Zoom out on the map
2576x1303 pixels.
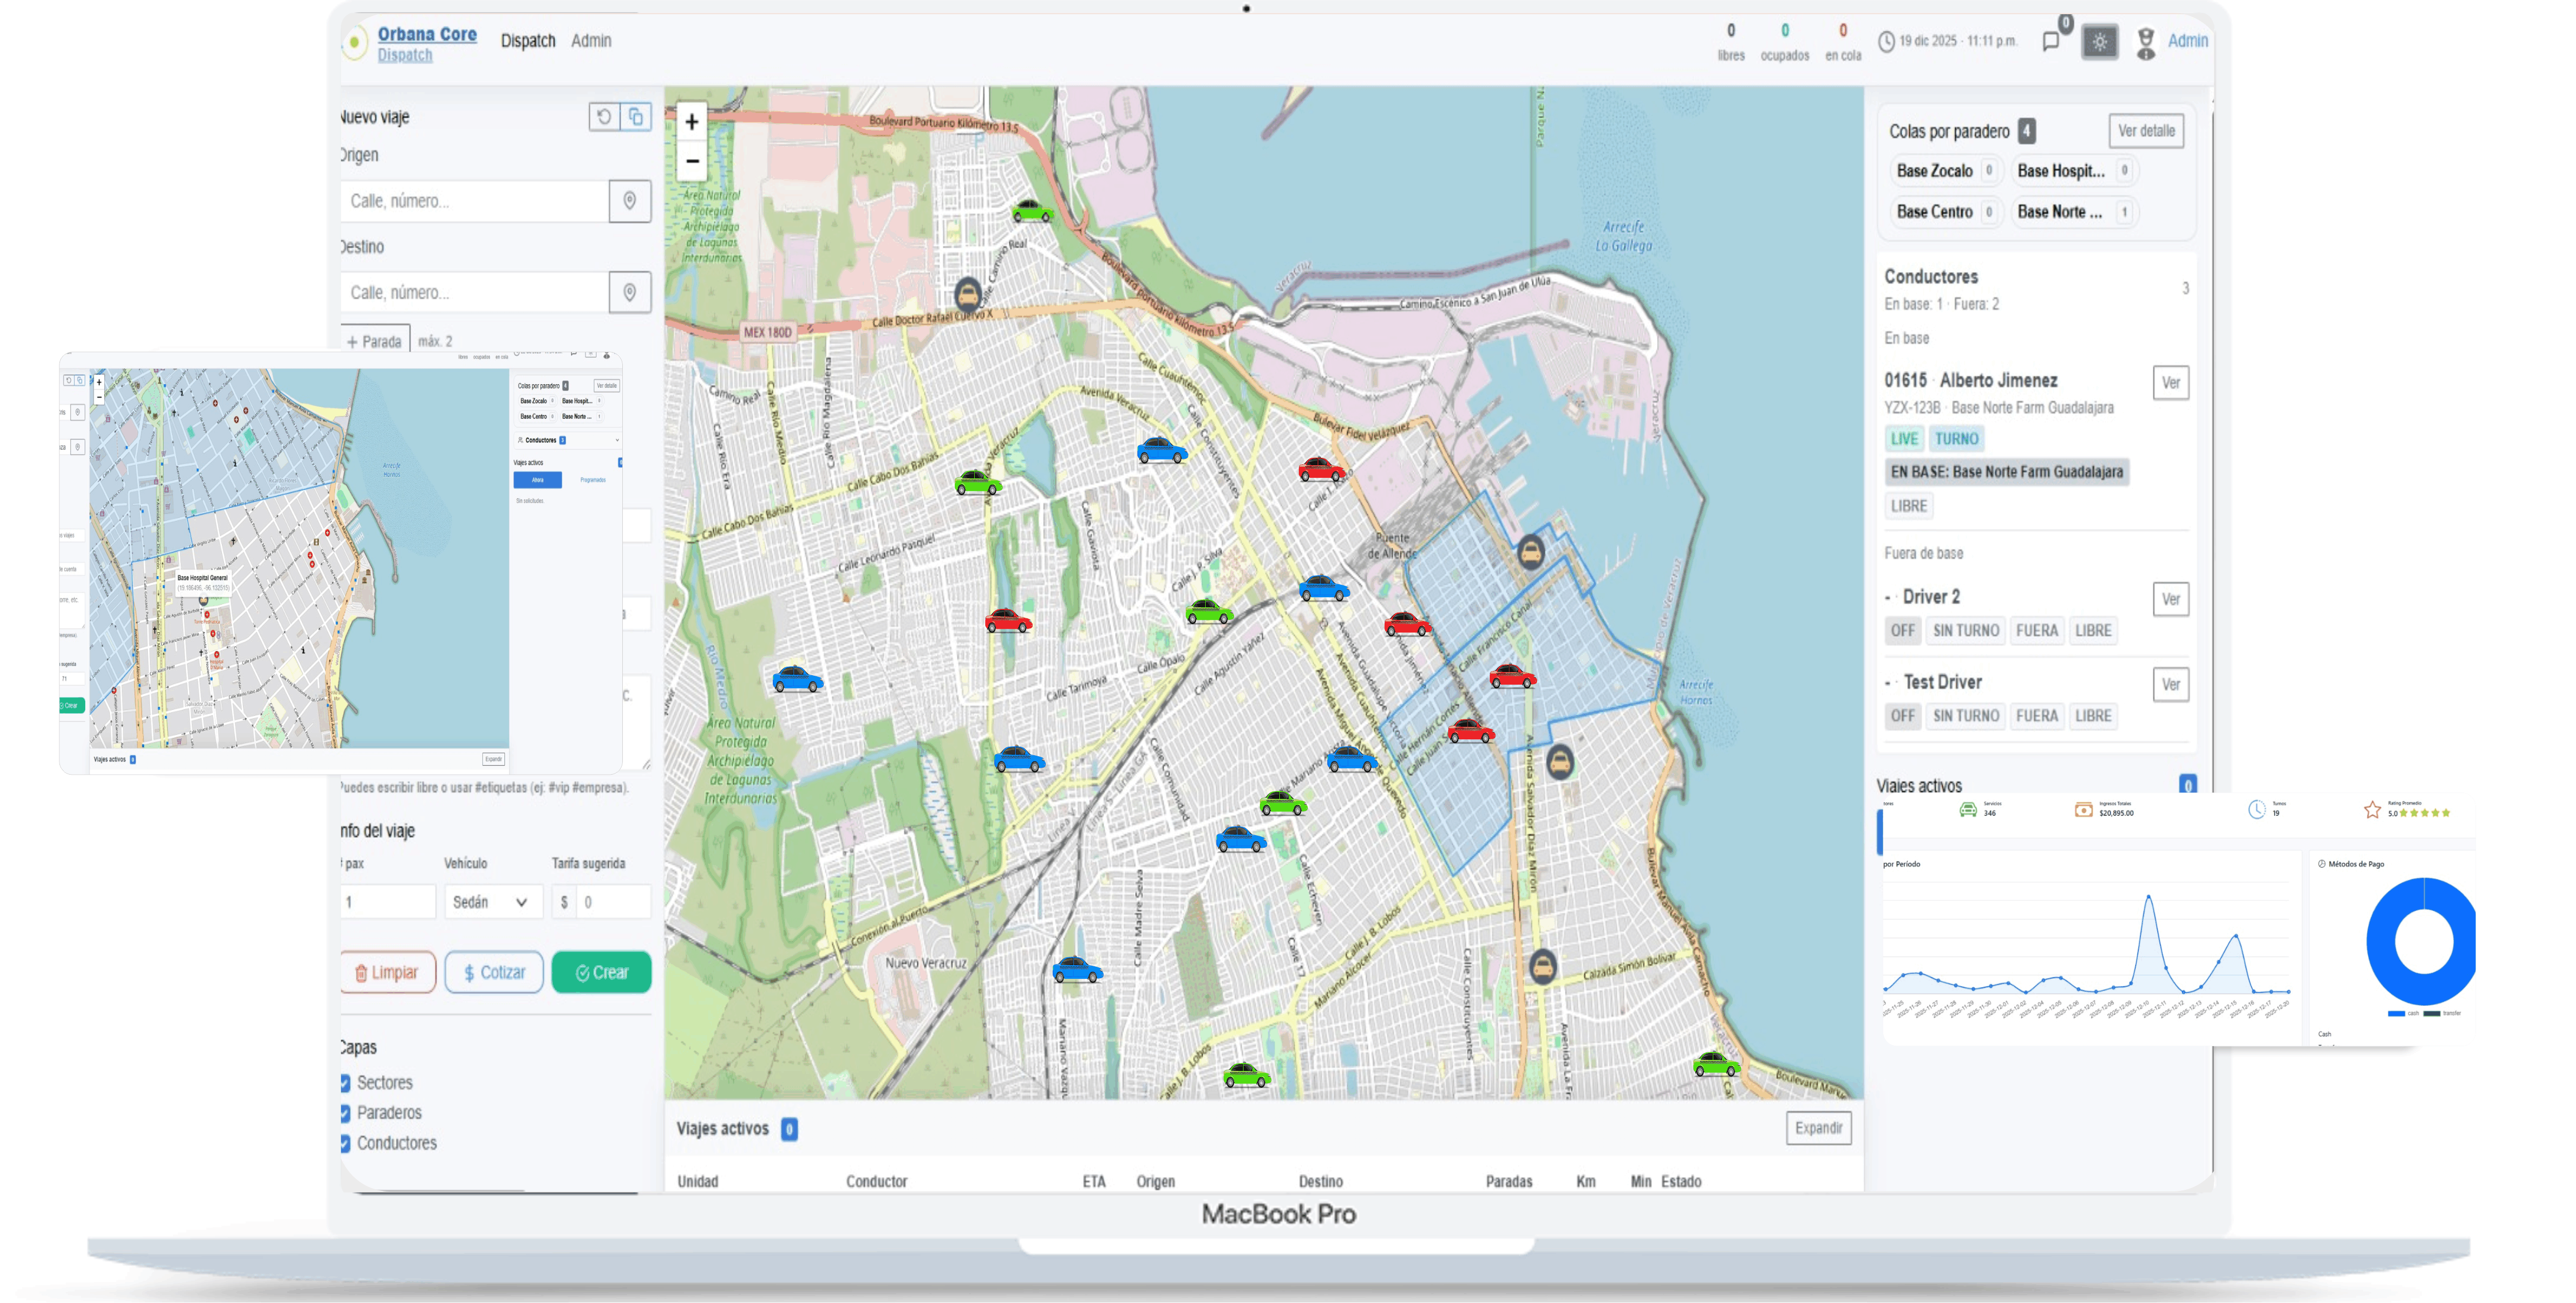pyautogui.click(x=691, y=161)
